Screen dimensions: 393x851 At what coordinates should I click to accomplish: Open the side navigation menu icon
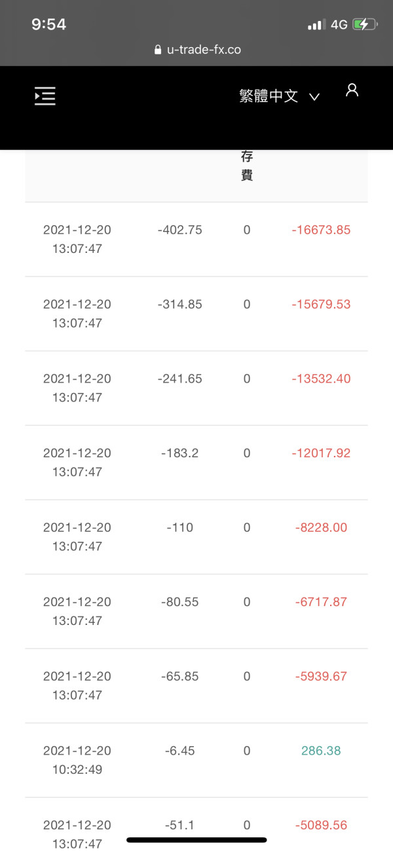pos(45,96)
